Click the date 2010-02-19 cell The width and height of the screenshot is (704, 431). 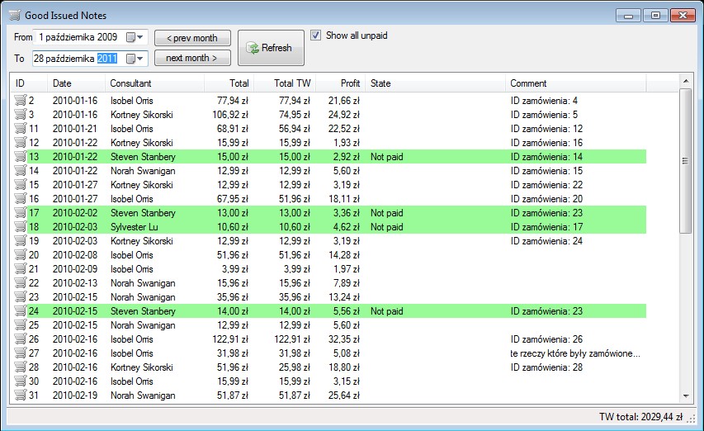coord(75,395)
